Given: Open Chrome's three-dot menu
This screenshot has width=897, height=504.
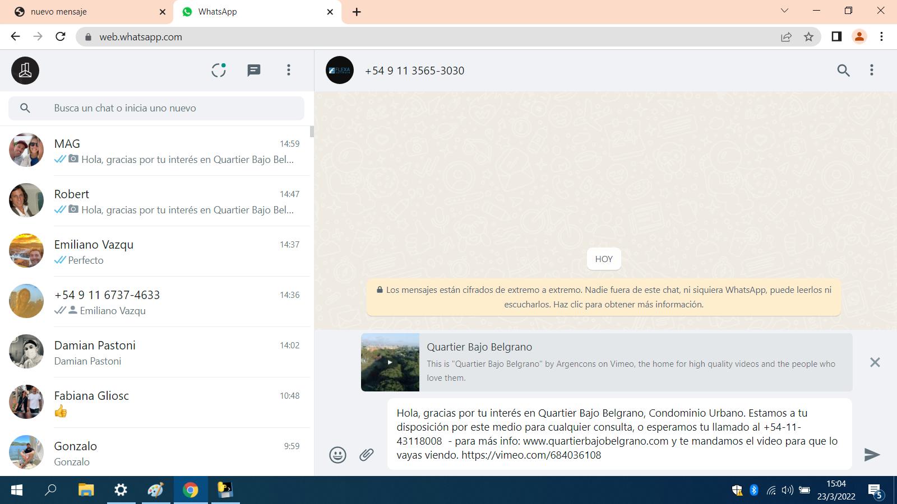Looking at the screenshot, I should [882, 36].
